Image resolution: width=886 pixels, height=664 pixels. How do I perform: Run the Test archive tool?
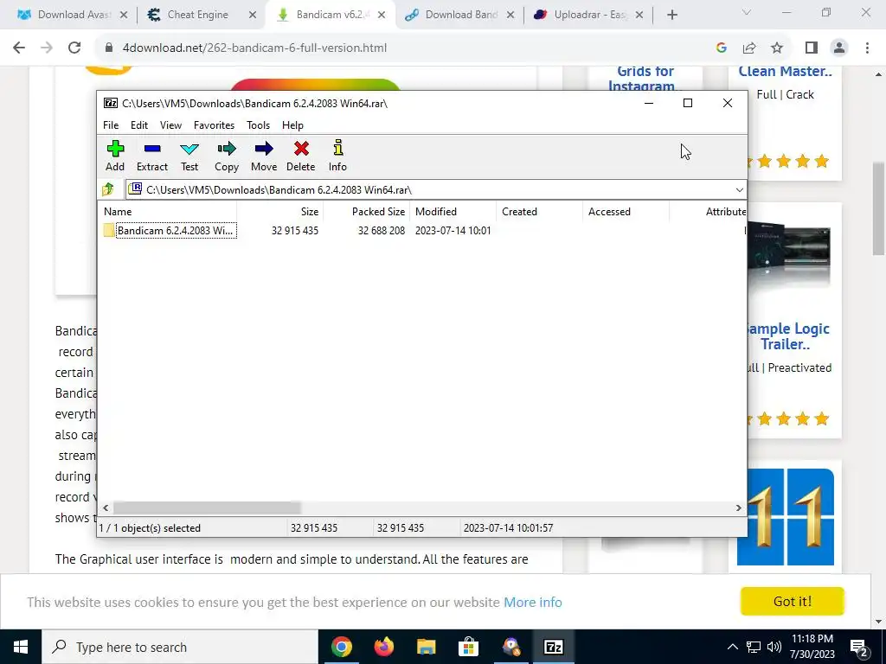[x=189, y=156]
